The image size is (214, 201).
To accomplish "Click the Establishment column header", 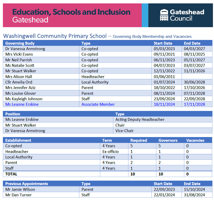I will pyautogui.click(x=18, y=140).
